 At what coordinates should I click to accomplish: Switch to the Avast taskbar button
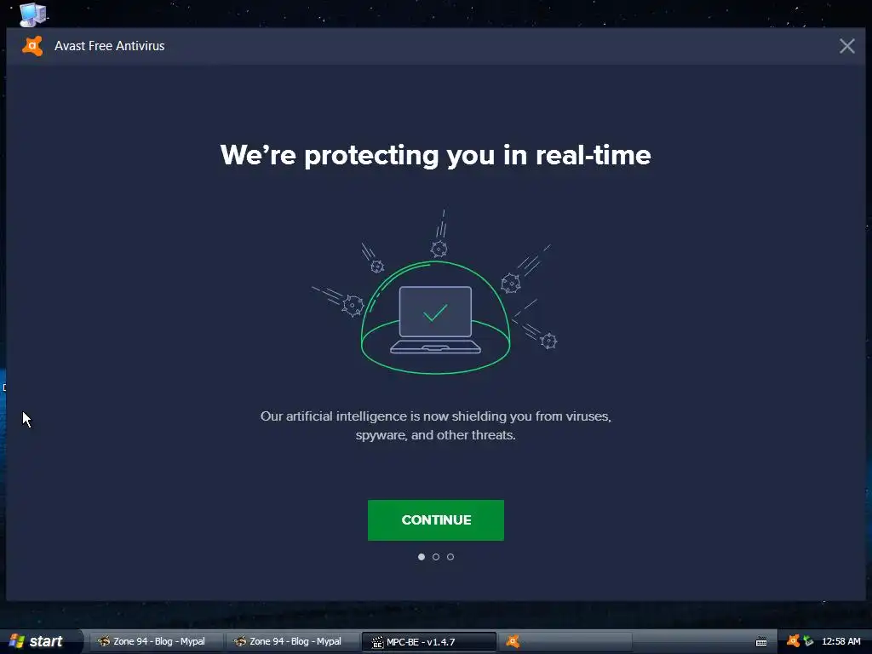(x=565, y=641)
